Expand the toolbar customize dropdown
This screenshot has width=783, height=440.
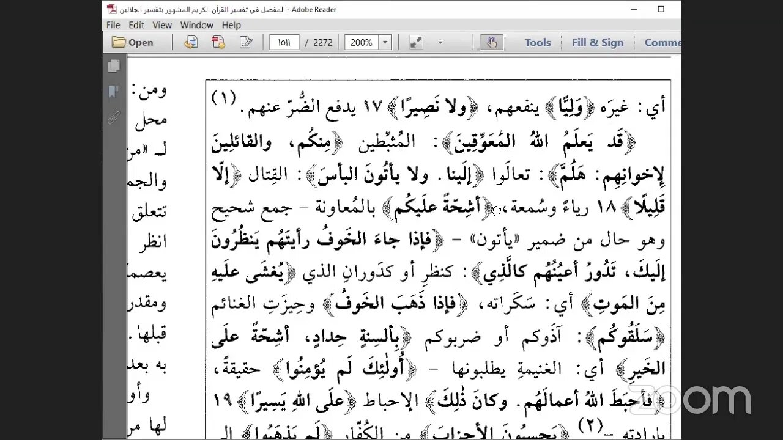click(x=440, y=42)
